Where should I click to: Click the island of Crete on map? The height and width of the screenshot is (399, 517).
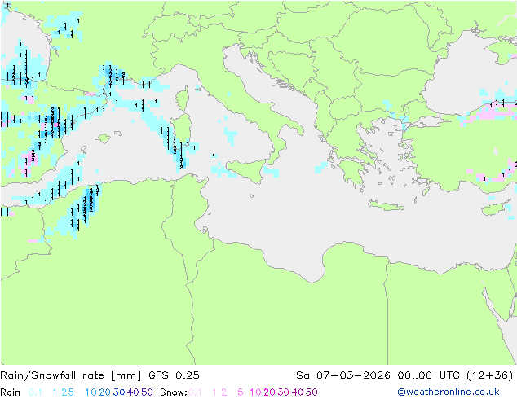click(386, 204)
